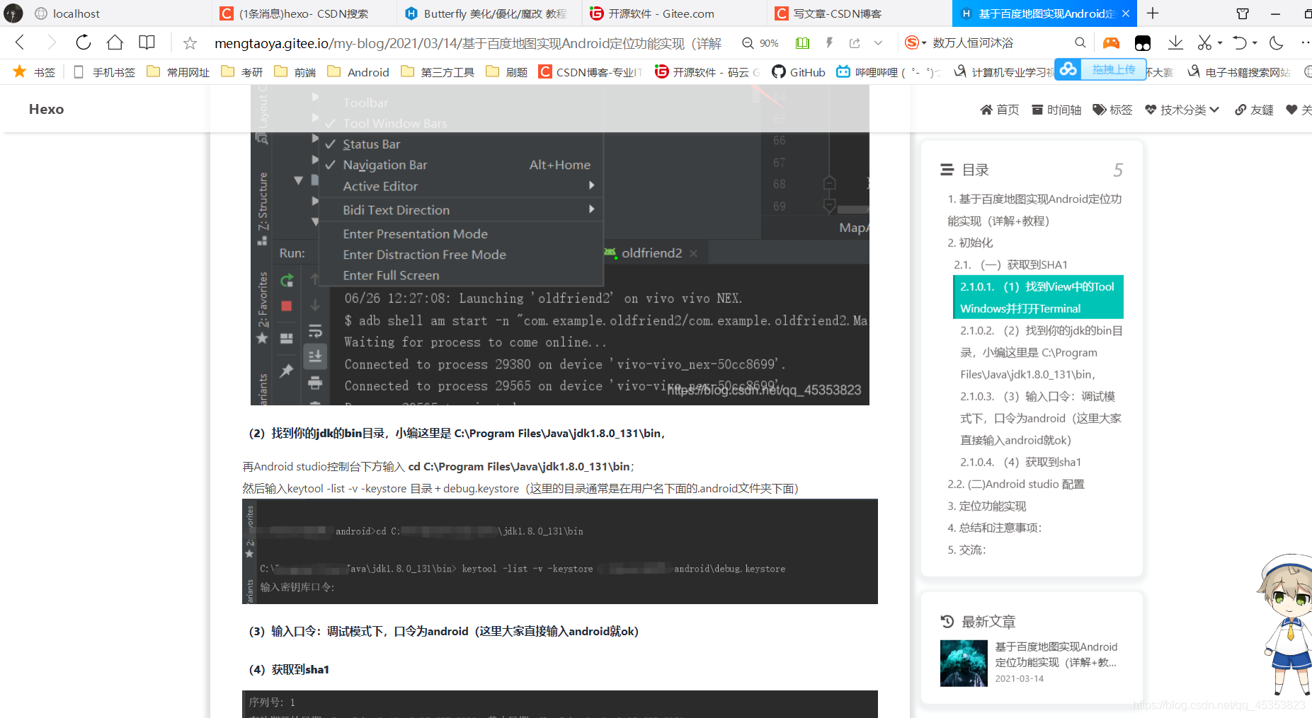The width and height of the screenshot is (1312, 718).
Task: Open 标签 in site navigation
Action: 1112,110
